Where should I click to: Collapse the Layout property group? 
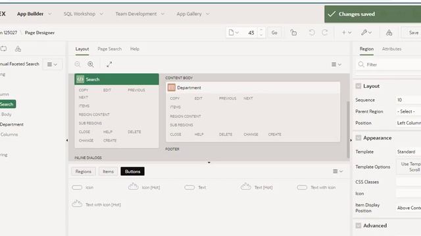[359, 86]
